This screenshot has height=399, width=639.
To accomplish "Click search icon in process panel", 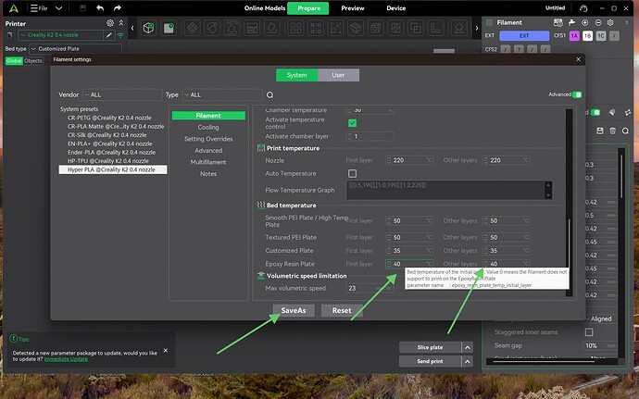I will [625, 131].
